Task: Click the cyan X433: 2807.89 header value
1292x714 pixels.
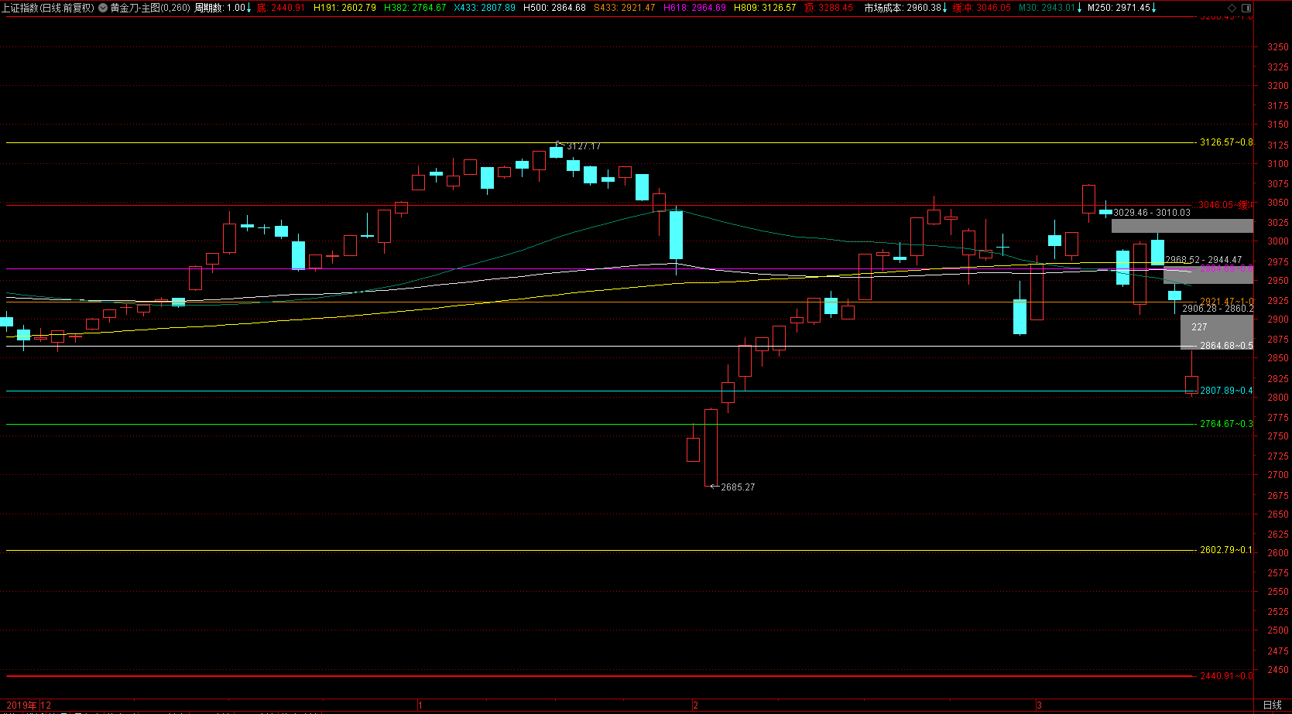Action: (x=485, y=8)
